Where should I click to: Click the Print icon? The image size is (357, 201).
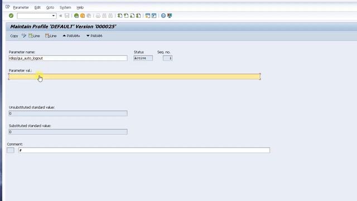tap(98, 16)
